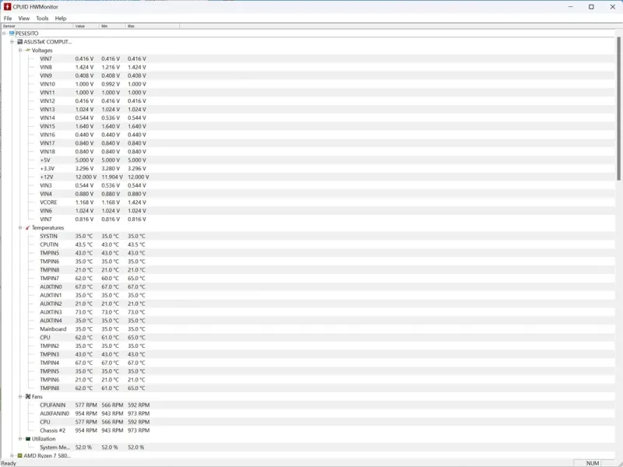Collapse the ASUSTeK COMPUT... node
Viewport: 623px width, 467px height.
12,42
